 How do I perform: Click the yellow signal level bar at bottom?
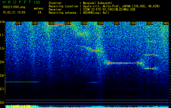tap(21, 106)
